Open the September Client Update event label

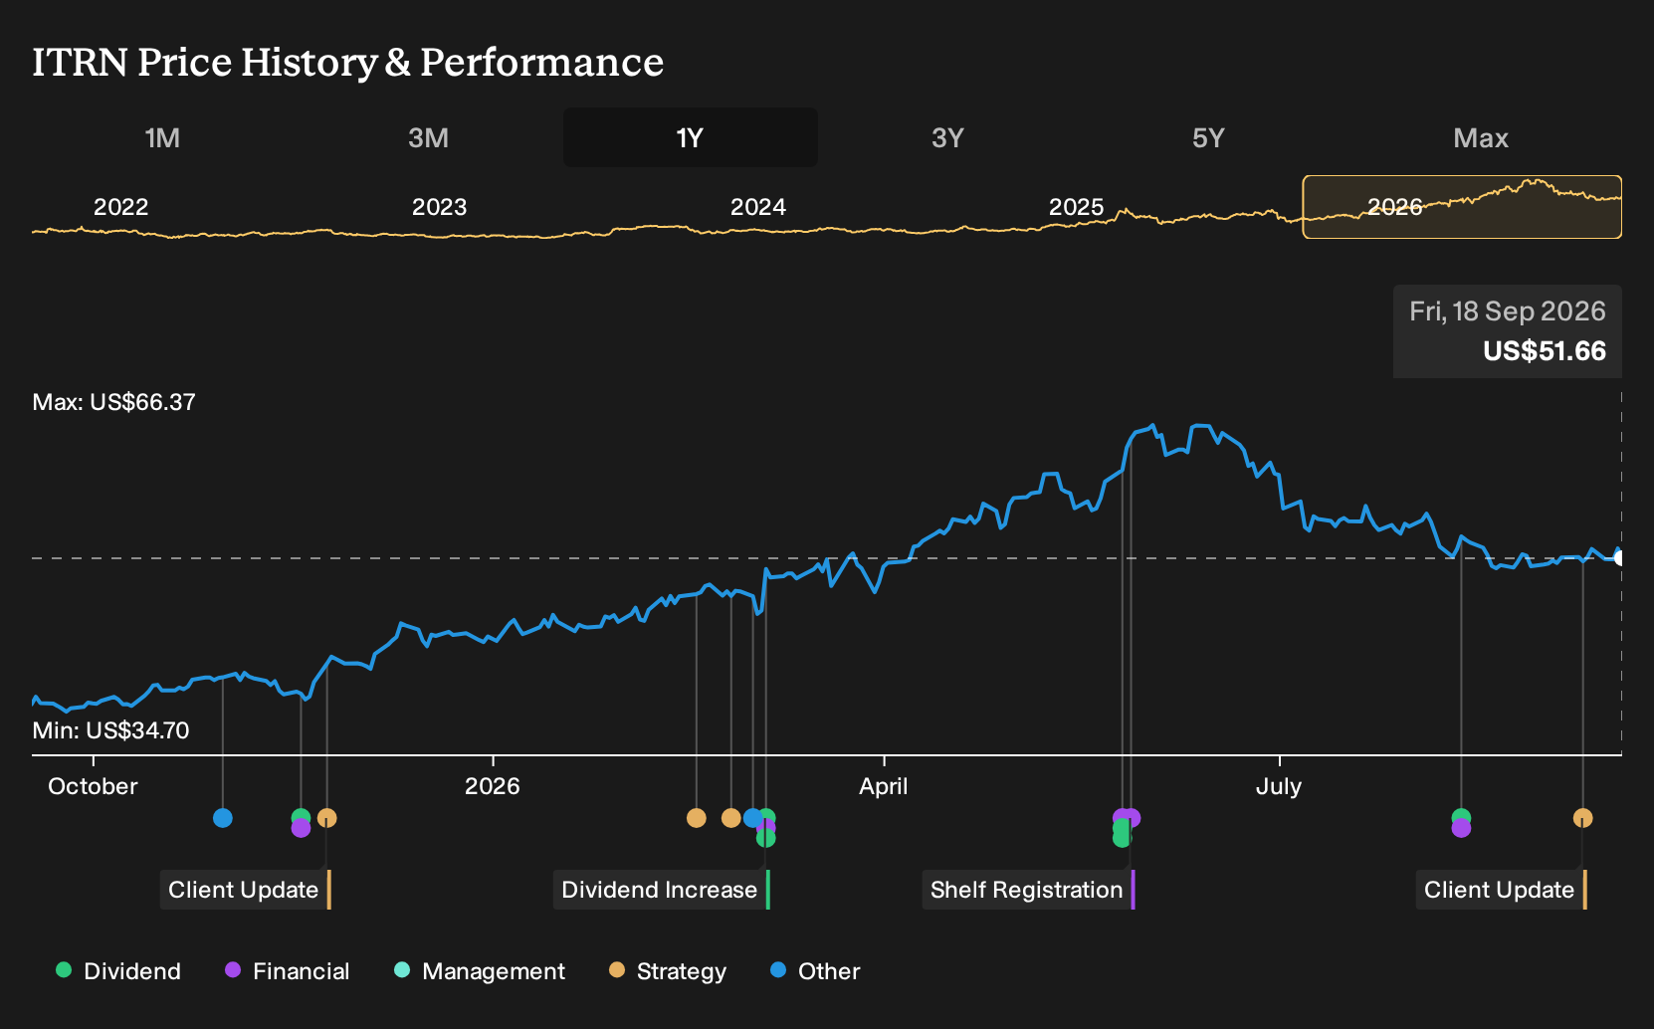(x=1502, y=890)
